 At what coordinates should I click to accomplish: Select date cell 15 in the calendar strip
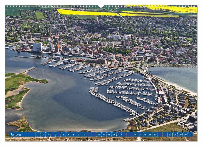[x=109, y=134]
